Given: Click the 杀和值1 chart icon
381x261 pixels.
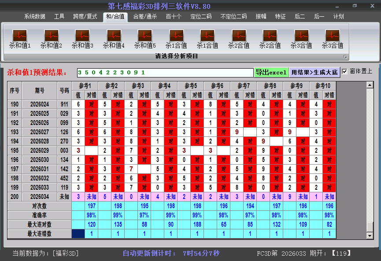Looking at the screenshot, I should [x=20, y=35].
